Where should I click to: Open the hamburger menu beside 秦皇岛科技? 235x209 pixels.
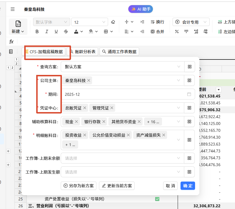tap(13, 9)
